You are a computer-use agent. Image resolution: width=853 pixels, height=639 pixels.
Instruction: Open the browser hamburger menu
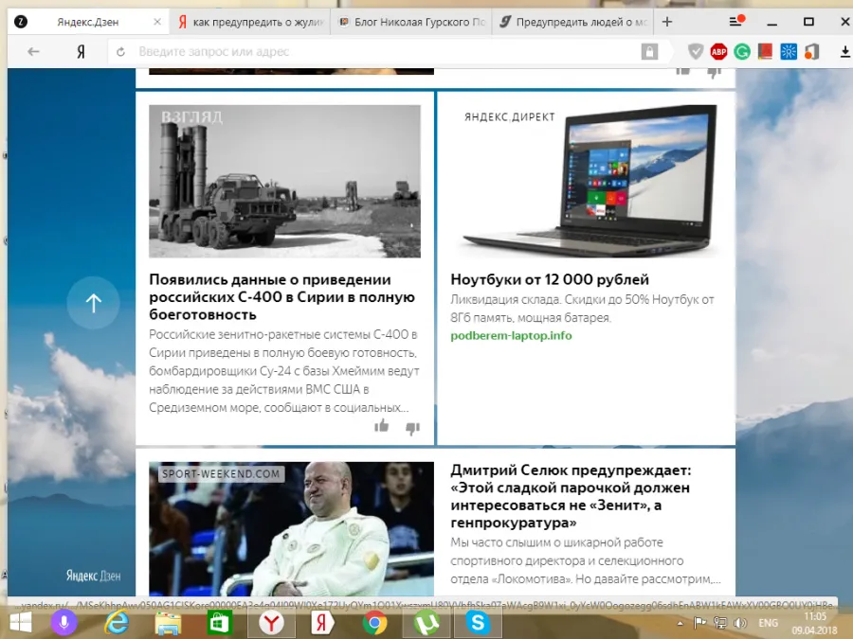click(x=736, y=21)
